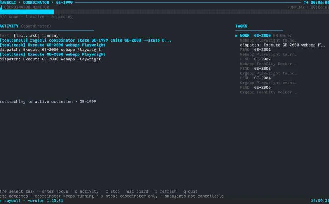329x204 pixels.
Task: Click 'Webapp Playwright tourn…' task description
Action: click(x=268, y=54)
